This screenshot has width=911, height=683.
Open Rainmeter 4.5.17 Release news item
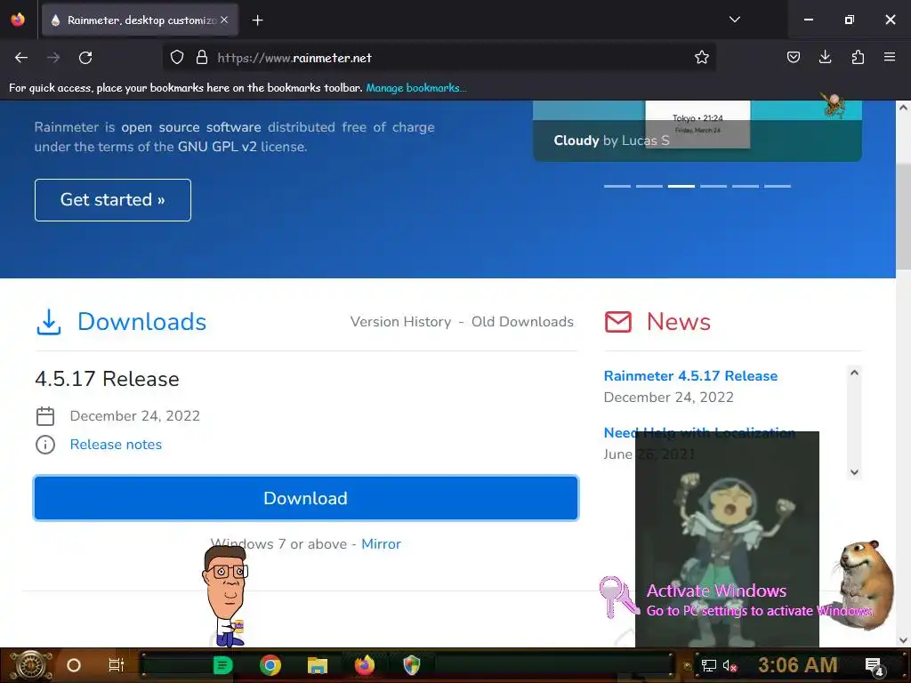(x=690, y=376)
